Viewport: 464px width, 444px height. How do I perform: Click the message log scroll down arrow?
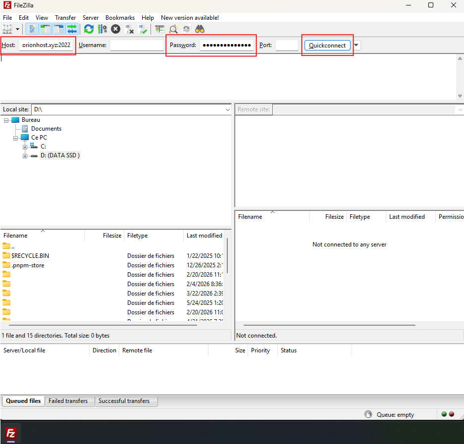point(460,96)
